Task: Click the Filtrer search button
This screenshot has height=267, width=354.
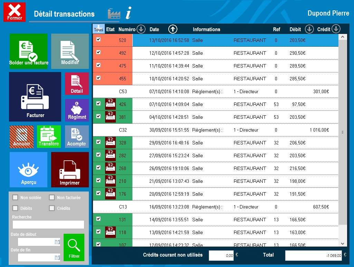Action: coord(74,247)
